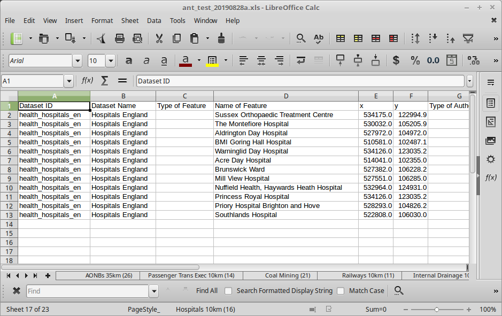Open the background color dropdown arrow
This screenshot has width=502, height=316.
pyautogui.click(x=226, y=60)
